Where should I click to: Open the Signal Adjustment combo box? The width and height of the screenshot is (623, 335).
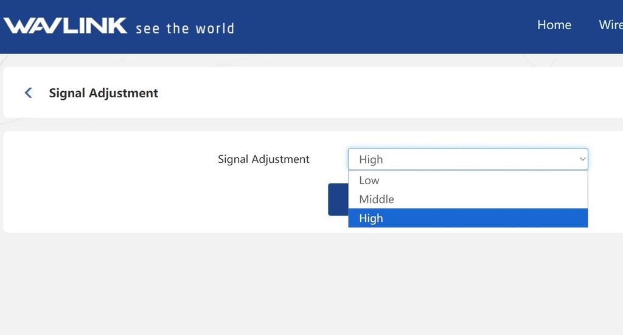tap(467, 159)
